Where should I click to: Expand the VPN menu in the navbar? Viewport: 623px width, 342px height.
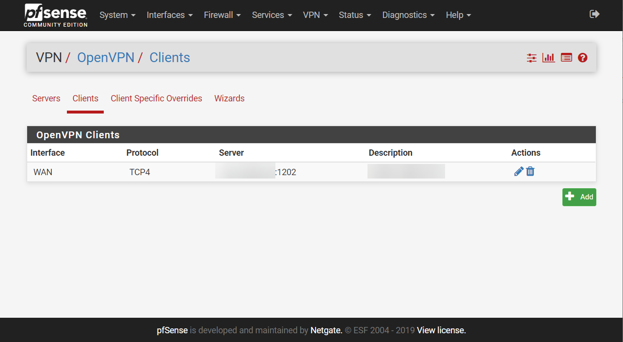point(316,15)
